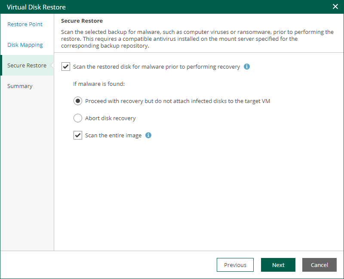The width and height of the screenshot is (344, 279).
Task: Click info icon next to Scan the entire image
Action: point(148,135)
